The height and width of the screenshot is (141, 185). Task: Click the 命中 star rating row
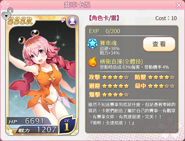[x=155, y=86]
